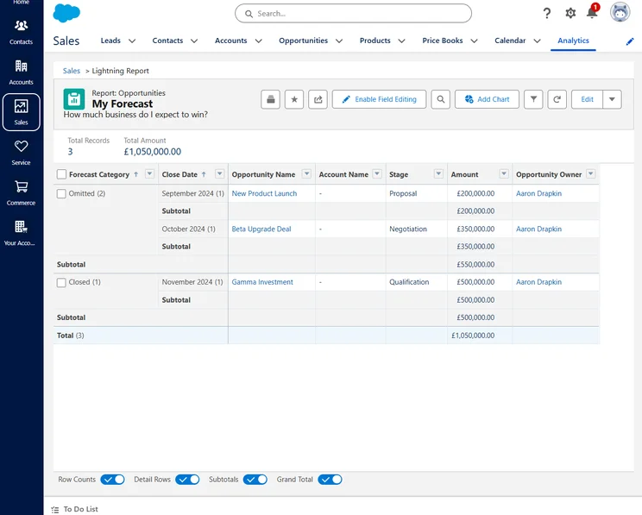Click Sales breadcrumb link

coord(72,71)
